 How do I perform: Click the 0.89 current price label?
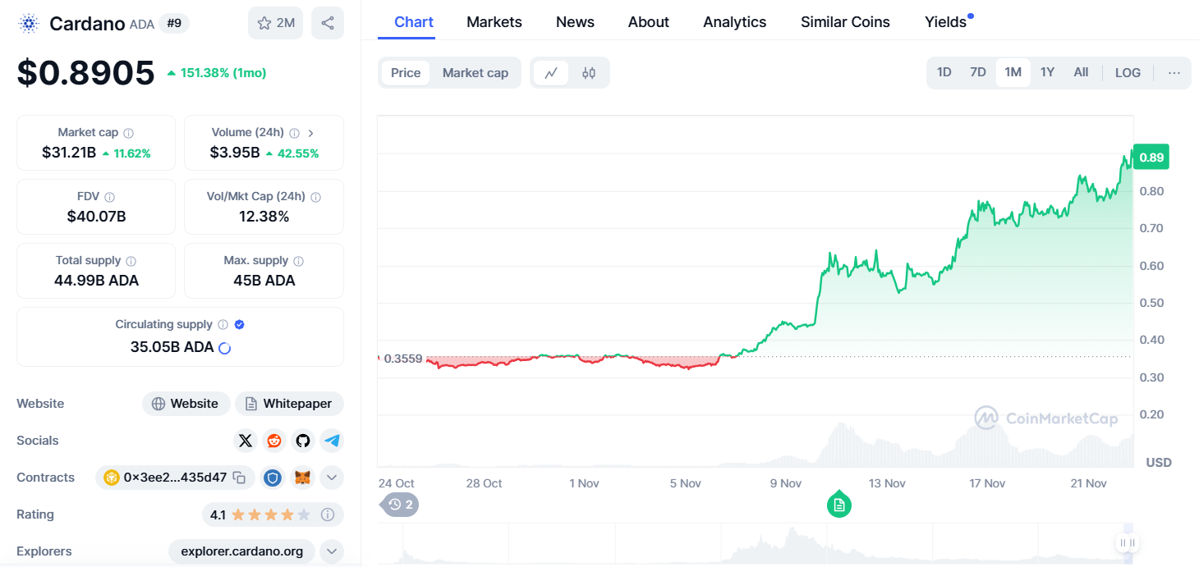pos(1151,158)
